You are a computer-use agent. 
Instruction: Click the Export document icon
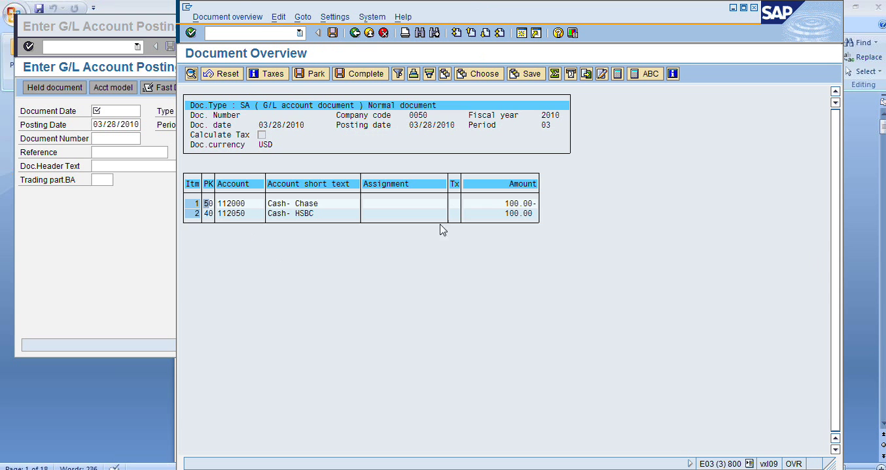(586, 74)
